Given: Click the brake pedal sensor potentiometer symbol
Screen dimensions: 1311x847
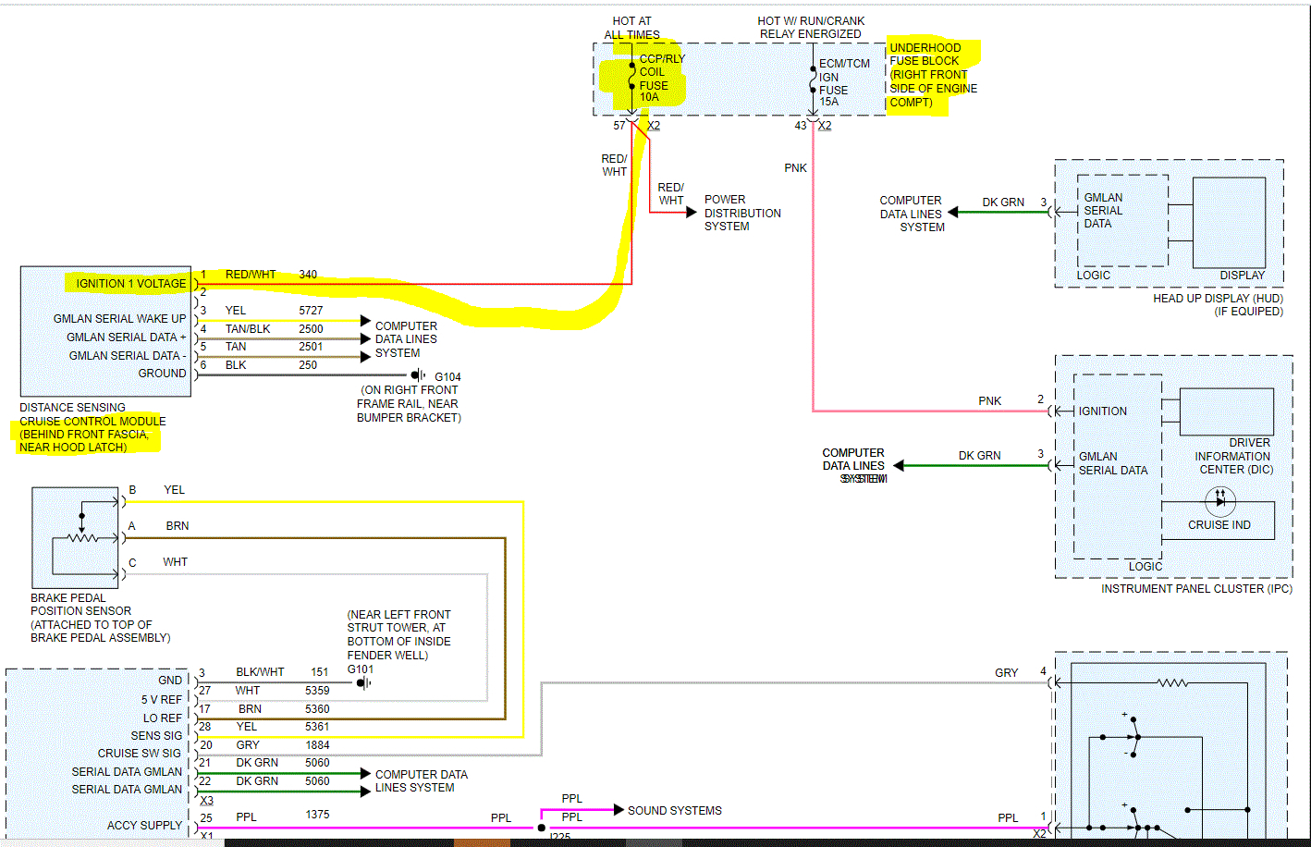Looking at the screenshot, I should tap(82, 538).
